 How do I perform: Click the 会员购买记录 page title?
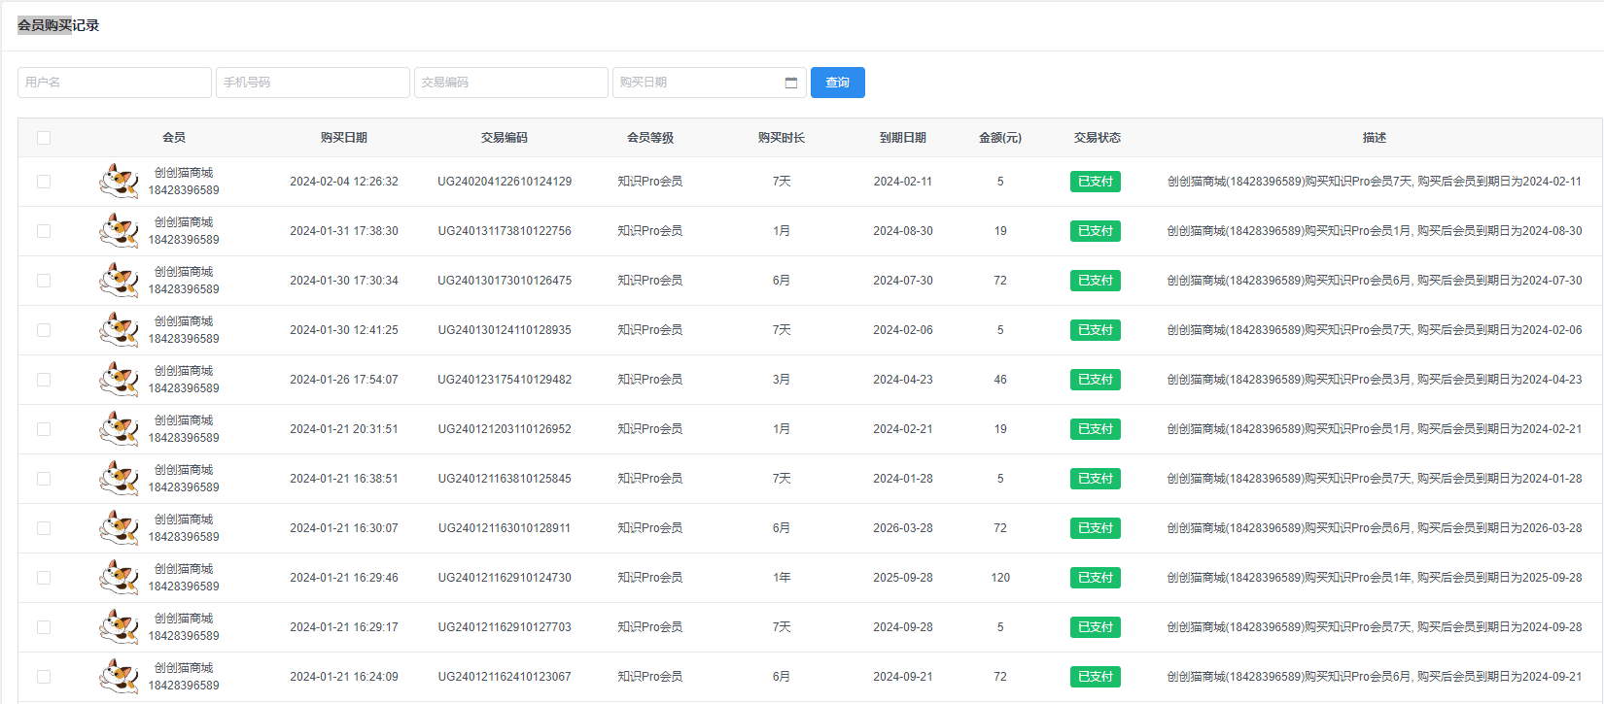click(x=58, y=25)
